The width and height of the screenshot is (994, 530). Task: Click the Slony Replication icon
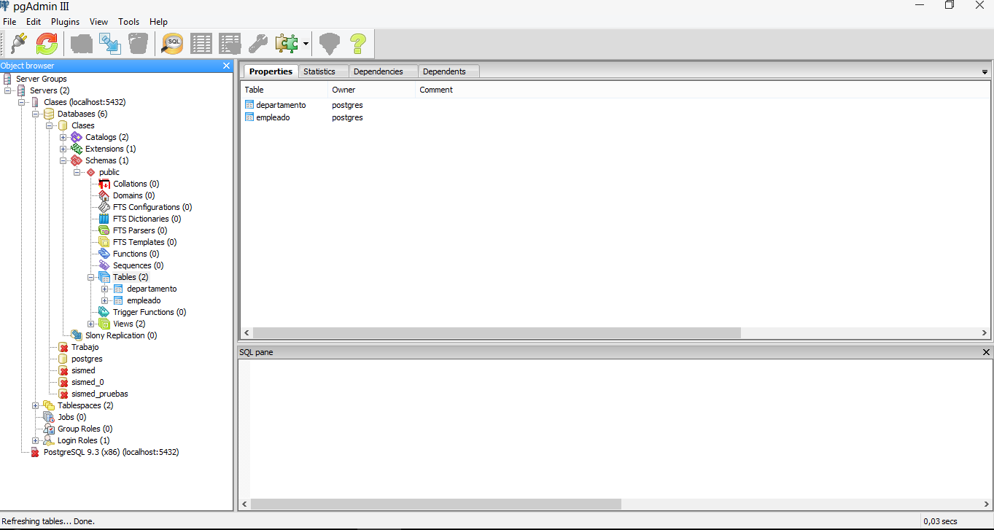point(77,335)
